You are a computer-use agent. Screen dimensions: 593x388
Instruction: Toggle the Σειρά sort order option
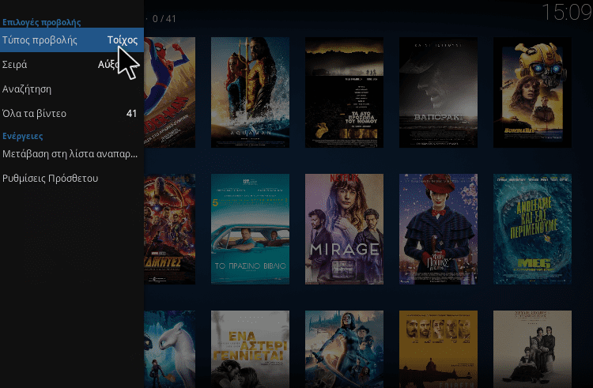click(71, 65)
